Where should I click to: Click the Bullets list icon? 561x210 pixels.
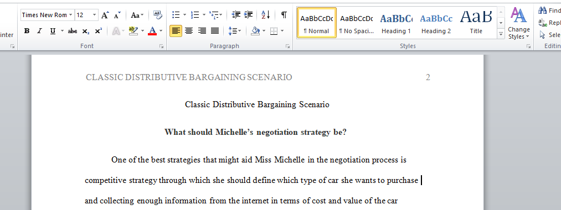point(176,15)
